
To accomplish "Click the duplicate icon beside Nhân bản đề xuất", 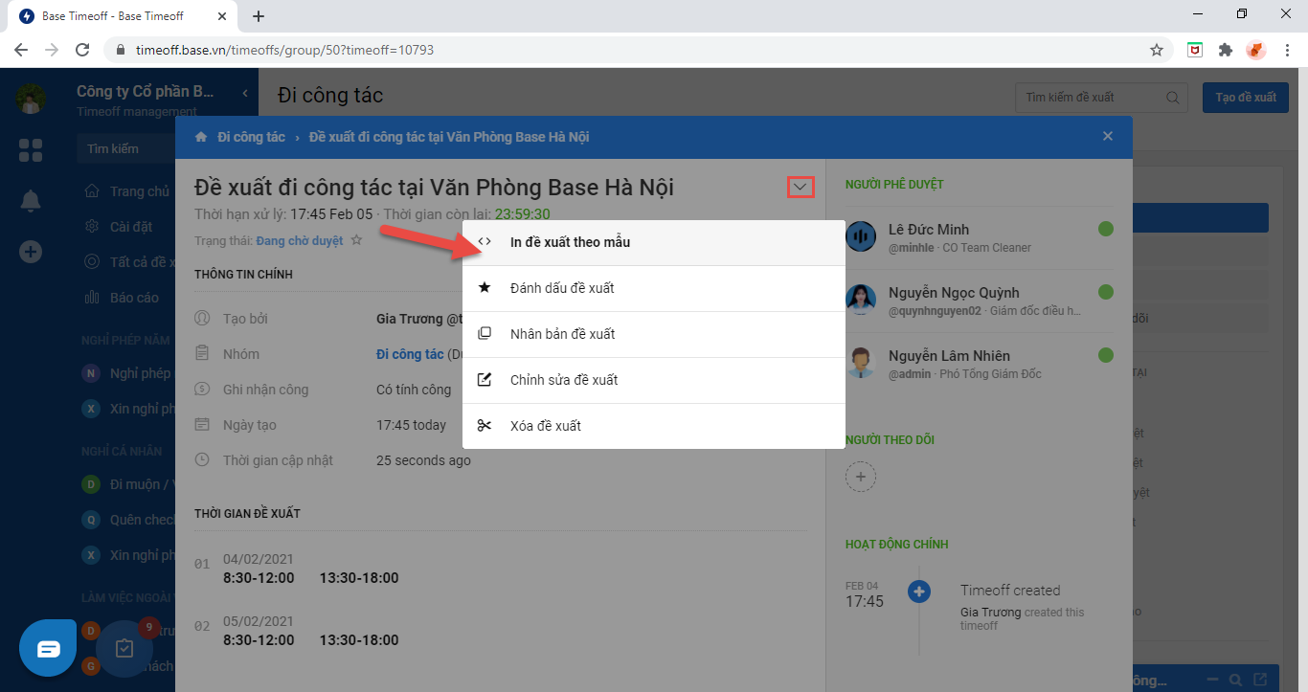I will (x=485, y=333).
